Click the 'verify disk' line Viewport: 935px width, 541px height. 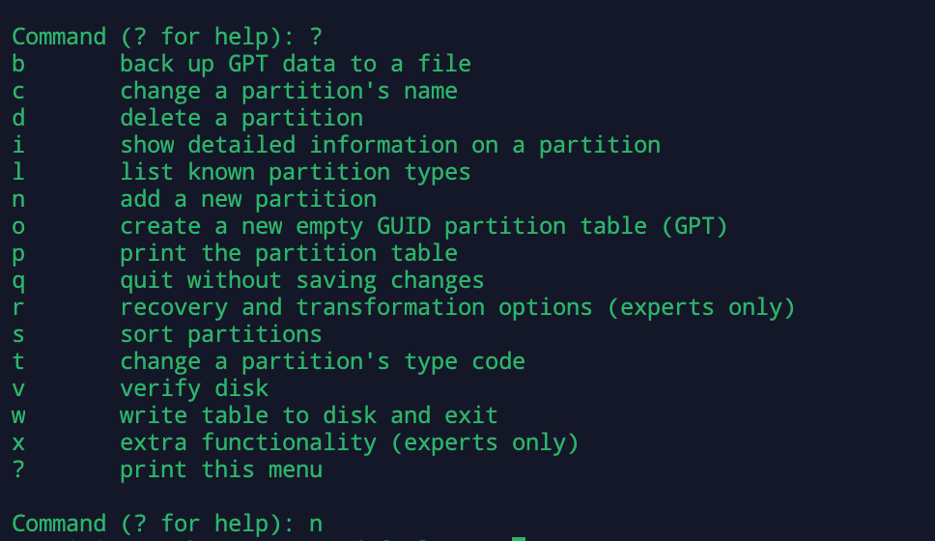click(x=193, y=388)
